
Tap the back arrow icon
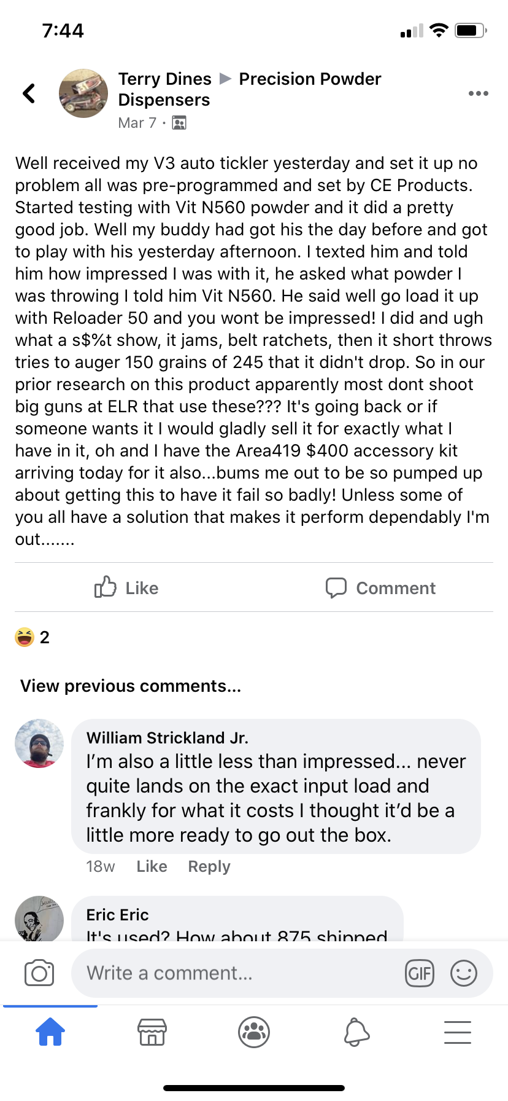(29, 93)
